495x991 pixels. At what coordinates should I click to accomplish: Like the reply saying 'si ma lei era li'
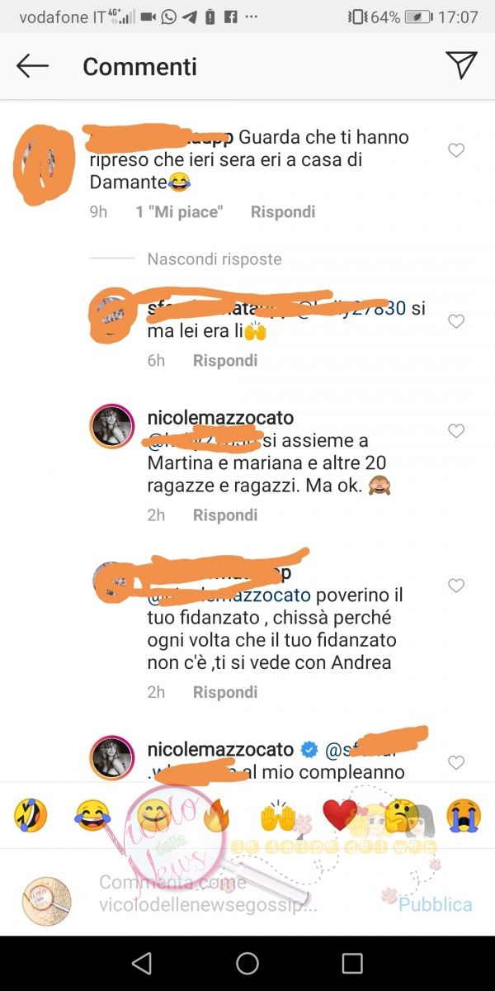tap(455, 321)
